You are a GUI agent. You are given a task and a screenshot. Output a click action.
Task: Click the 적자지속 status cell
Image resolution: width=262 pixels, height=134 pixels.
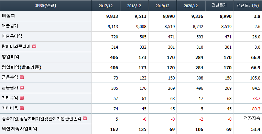(x=252, y=119)
